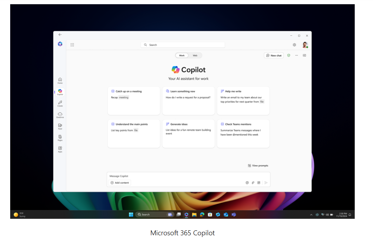Open the notification bell in taskbar

pyautogui.click(x=350, y=215)
